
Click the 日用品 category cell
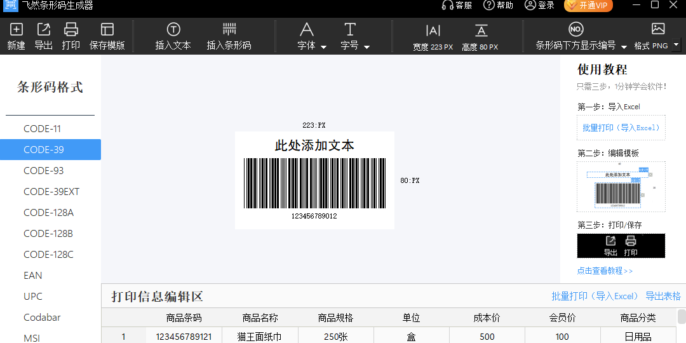click(x=638, y=336)
